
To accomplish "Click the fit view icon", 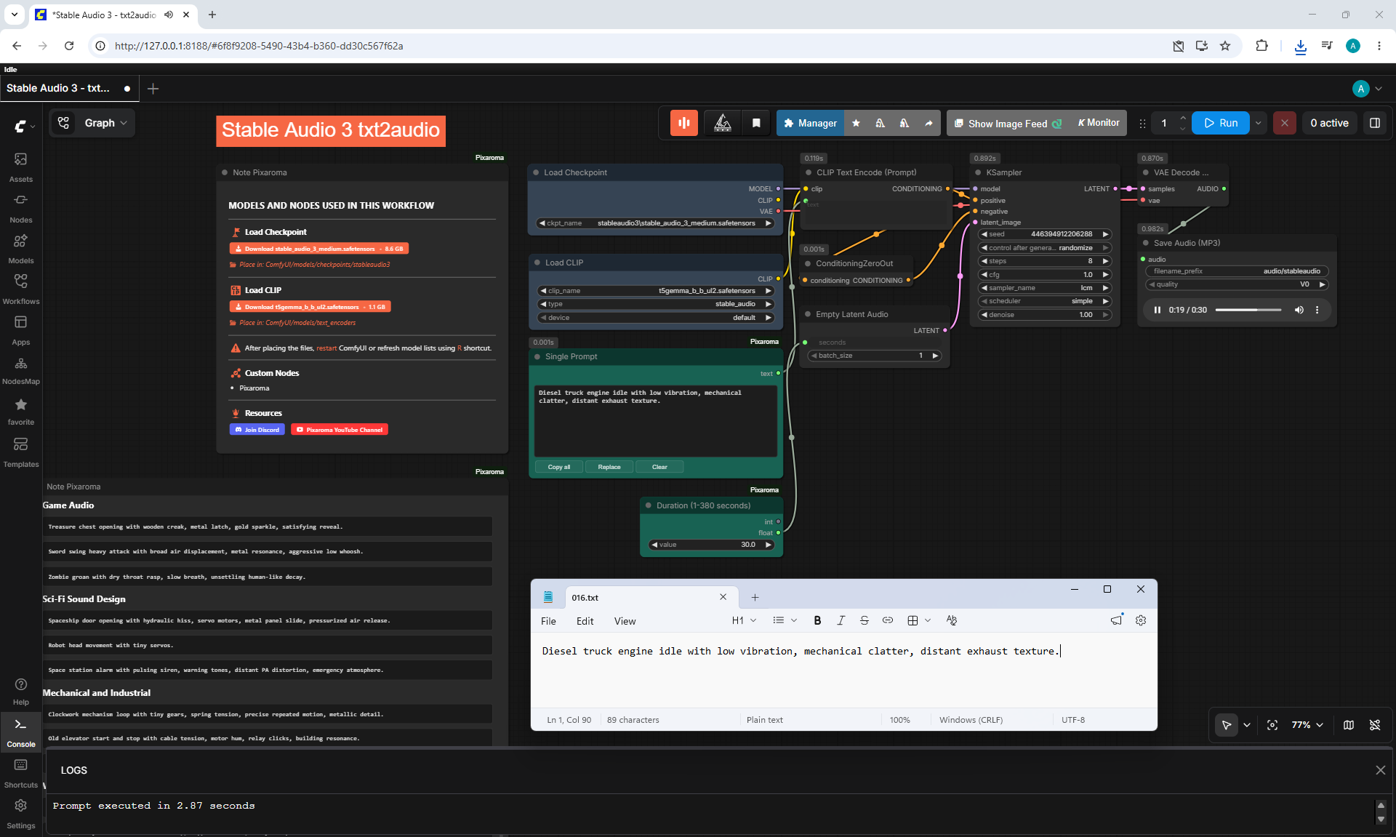I will 1272,725.
